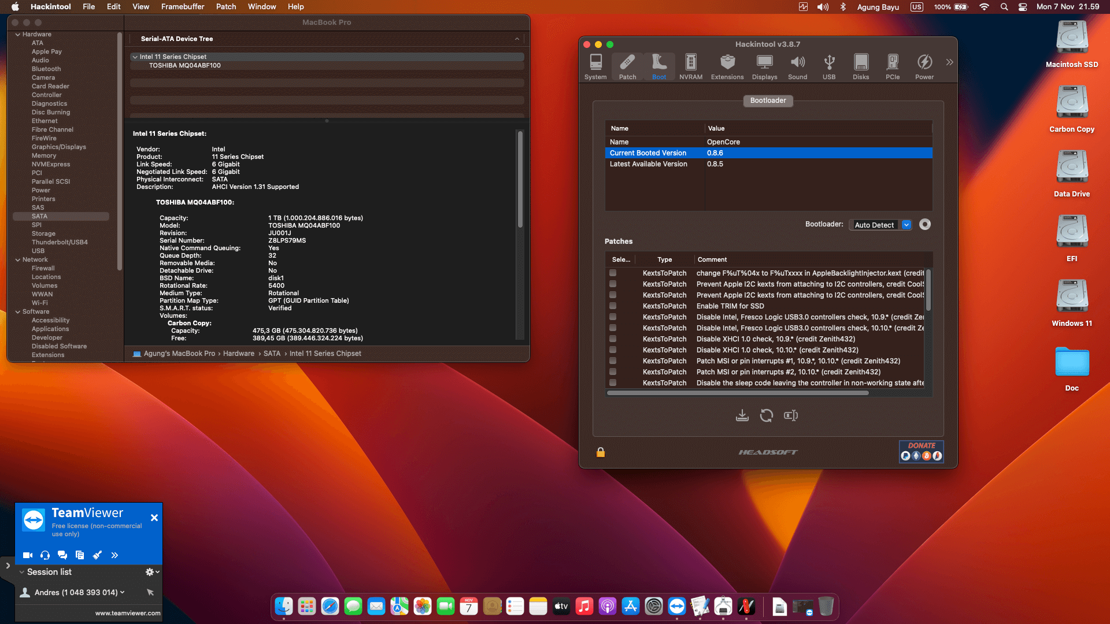
Task: Tick Disable XHCI 1.0 check 10.9 checkbox
Action: click(613, 339)
